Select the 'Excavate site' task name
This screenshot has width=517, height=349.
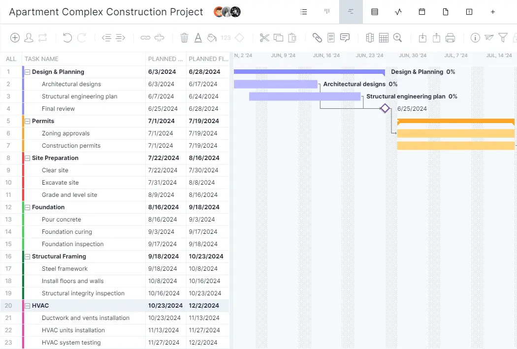click(x=61, y=183)
